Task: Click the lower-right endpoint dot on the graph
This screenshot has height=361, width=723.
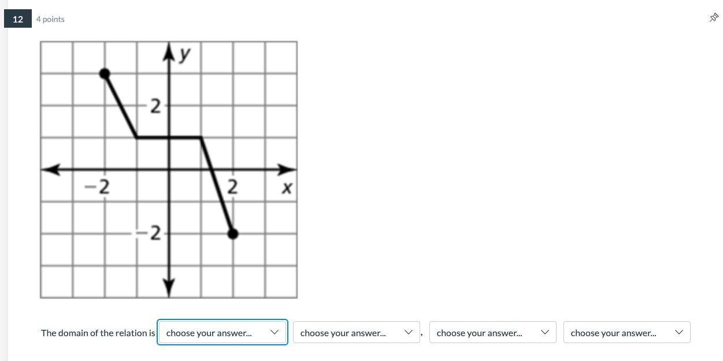Action: 232,233
